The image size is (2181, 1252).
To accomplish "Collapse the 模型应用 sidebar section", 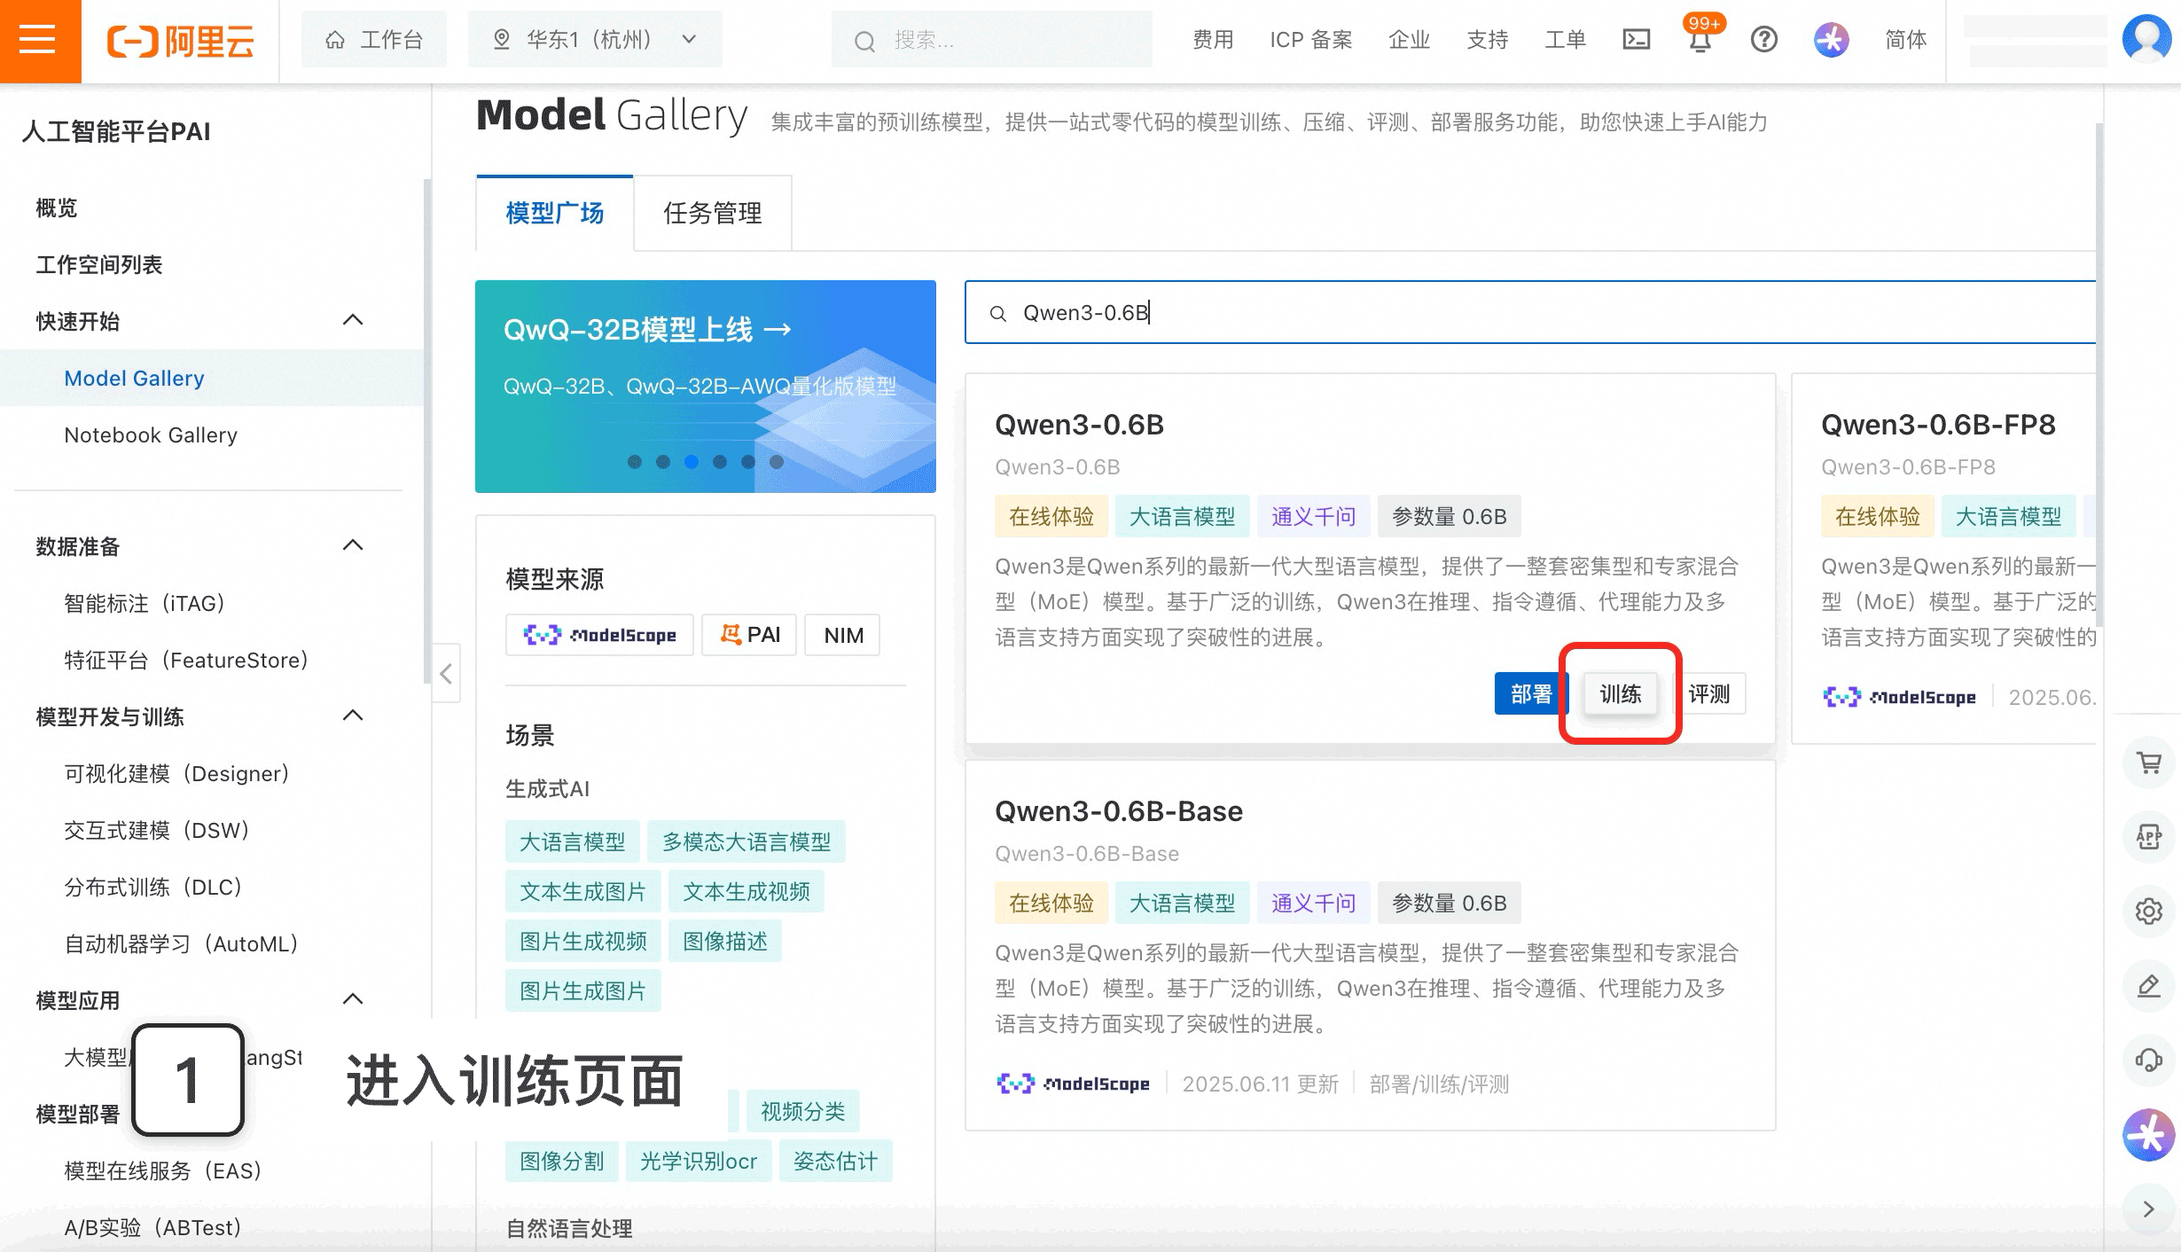I will [x=353, y=999].
